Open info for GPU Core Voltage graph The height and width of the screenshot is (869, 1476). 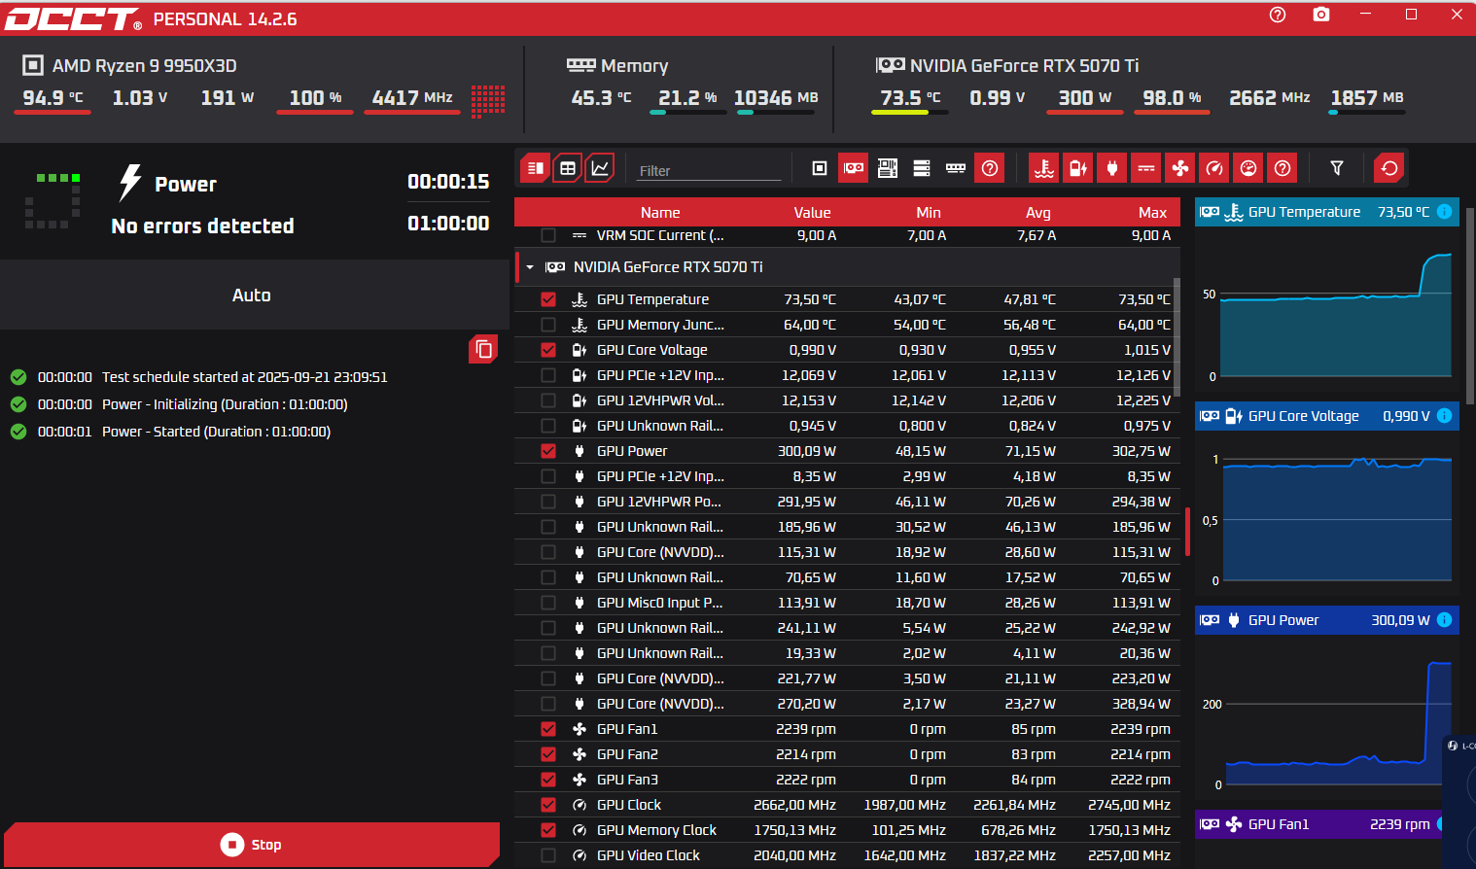1445,415
